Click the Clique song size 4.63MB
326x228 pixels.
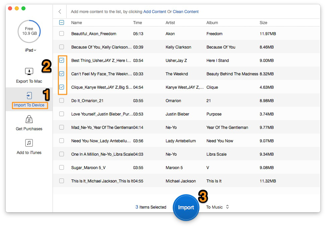point(266,87)
